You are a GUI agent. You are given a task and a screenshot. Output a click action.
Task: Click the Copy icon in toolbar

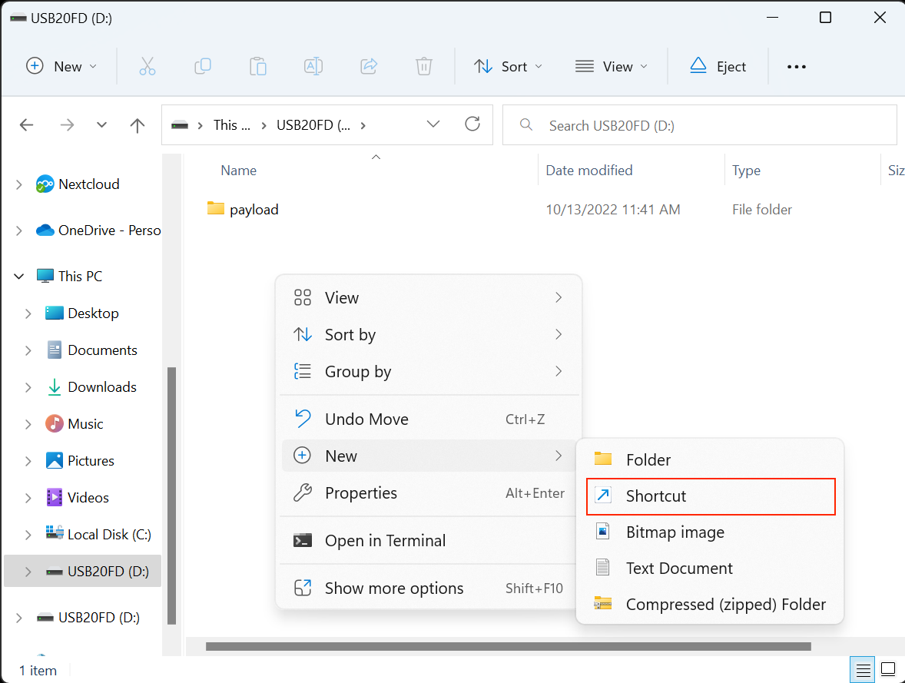tap(203, 67)
